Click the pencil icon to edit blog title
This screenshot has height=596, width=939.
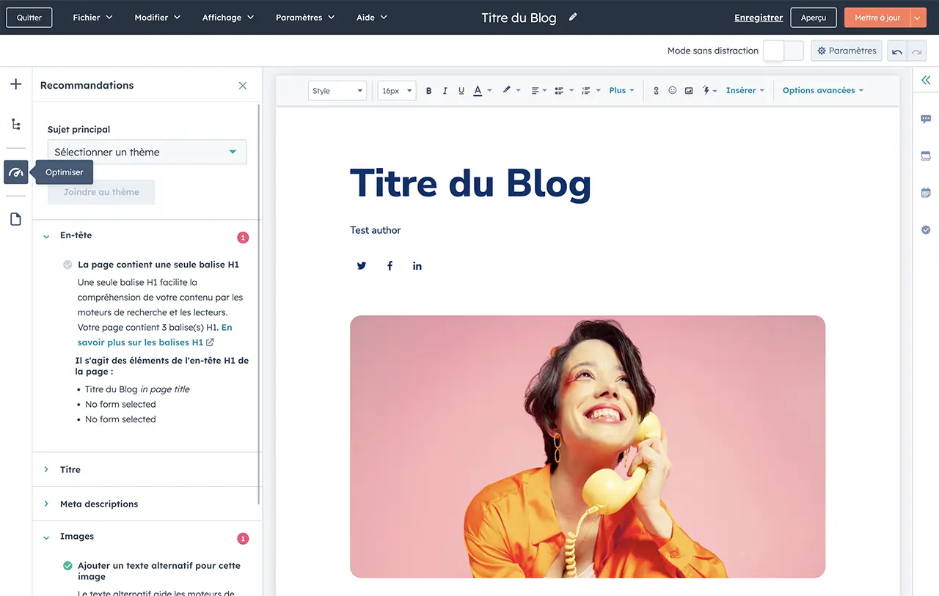(573, 17)
